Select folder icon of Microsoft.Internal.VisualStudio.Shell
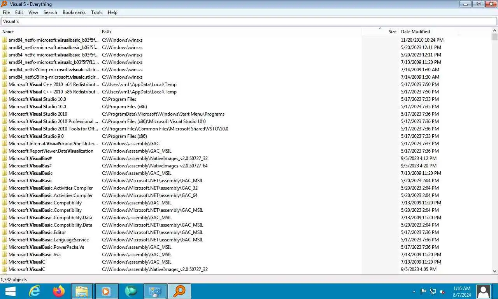 (x=5, y=144)
